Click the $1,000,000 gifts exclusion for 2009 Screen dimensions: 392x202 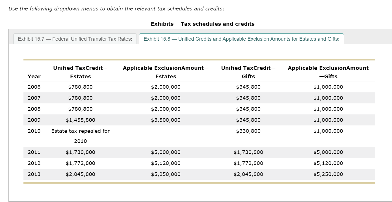click(328, 120)
